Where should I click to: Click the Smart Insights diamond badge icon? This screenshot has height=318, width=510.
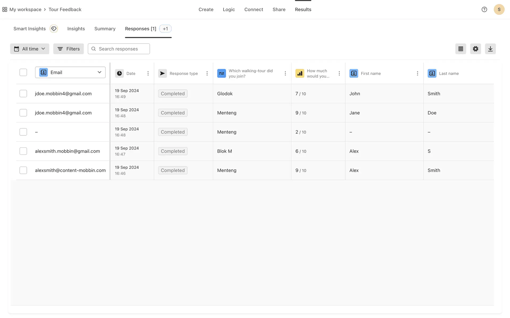(54, 29)
